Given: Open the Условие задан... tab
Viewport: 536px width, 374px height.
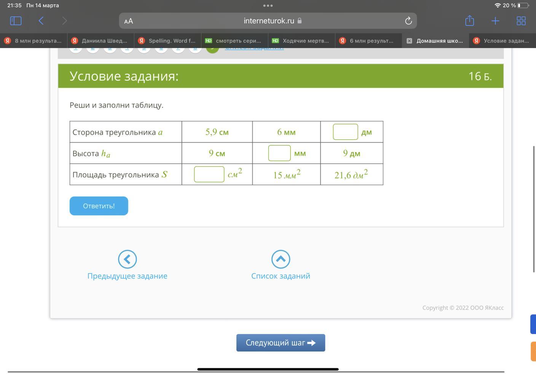Looking at the screenshot, I should 502,41.
